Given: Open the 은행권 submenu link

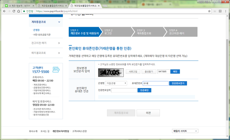Looking at the screenshot, I should point(36,30).
